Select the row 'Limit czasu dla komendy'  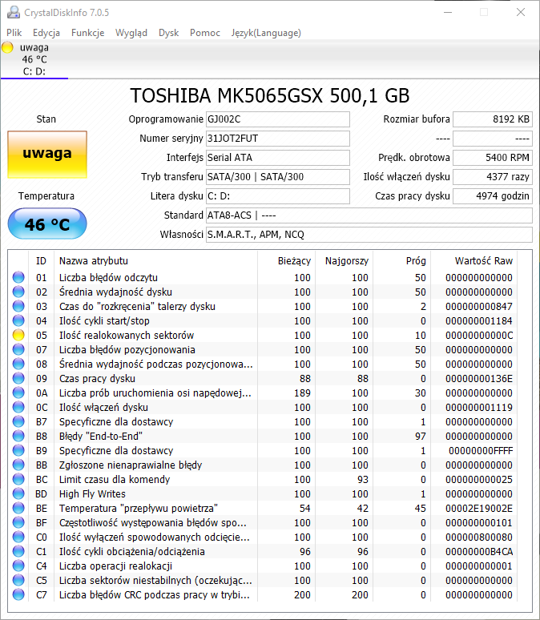pos(263,480)
